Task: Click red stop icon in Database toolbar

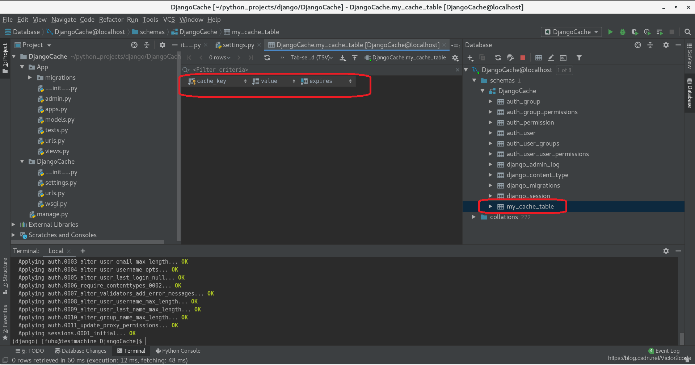Action: click(x=523, y=58)
